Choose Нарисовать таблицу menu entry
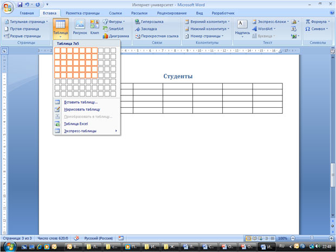Screen dimensions: 336x252 tap(87, 109)
